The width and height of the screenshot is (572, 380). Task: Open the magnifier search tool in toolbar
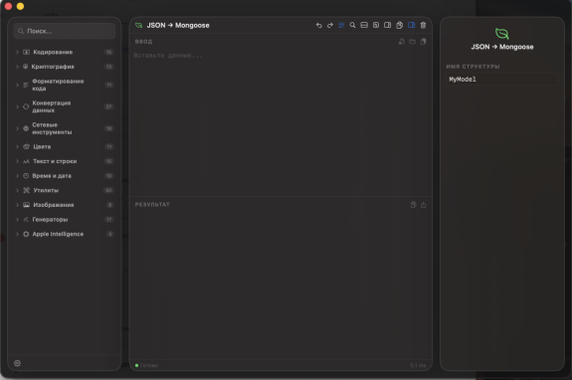(x=352, y=25)
